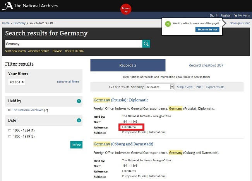
Task: Tick the 1900 - 1924 checkbox
Action: coord(9,130)
